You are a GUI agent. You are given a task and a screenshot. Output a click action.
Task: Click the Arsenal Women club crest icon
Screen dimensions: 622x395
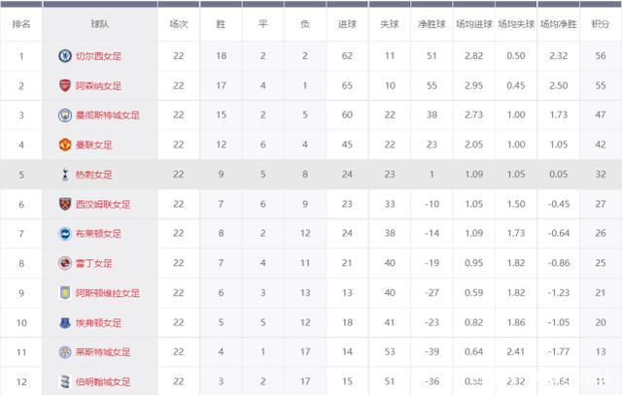click(x=65, y=85)
